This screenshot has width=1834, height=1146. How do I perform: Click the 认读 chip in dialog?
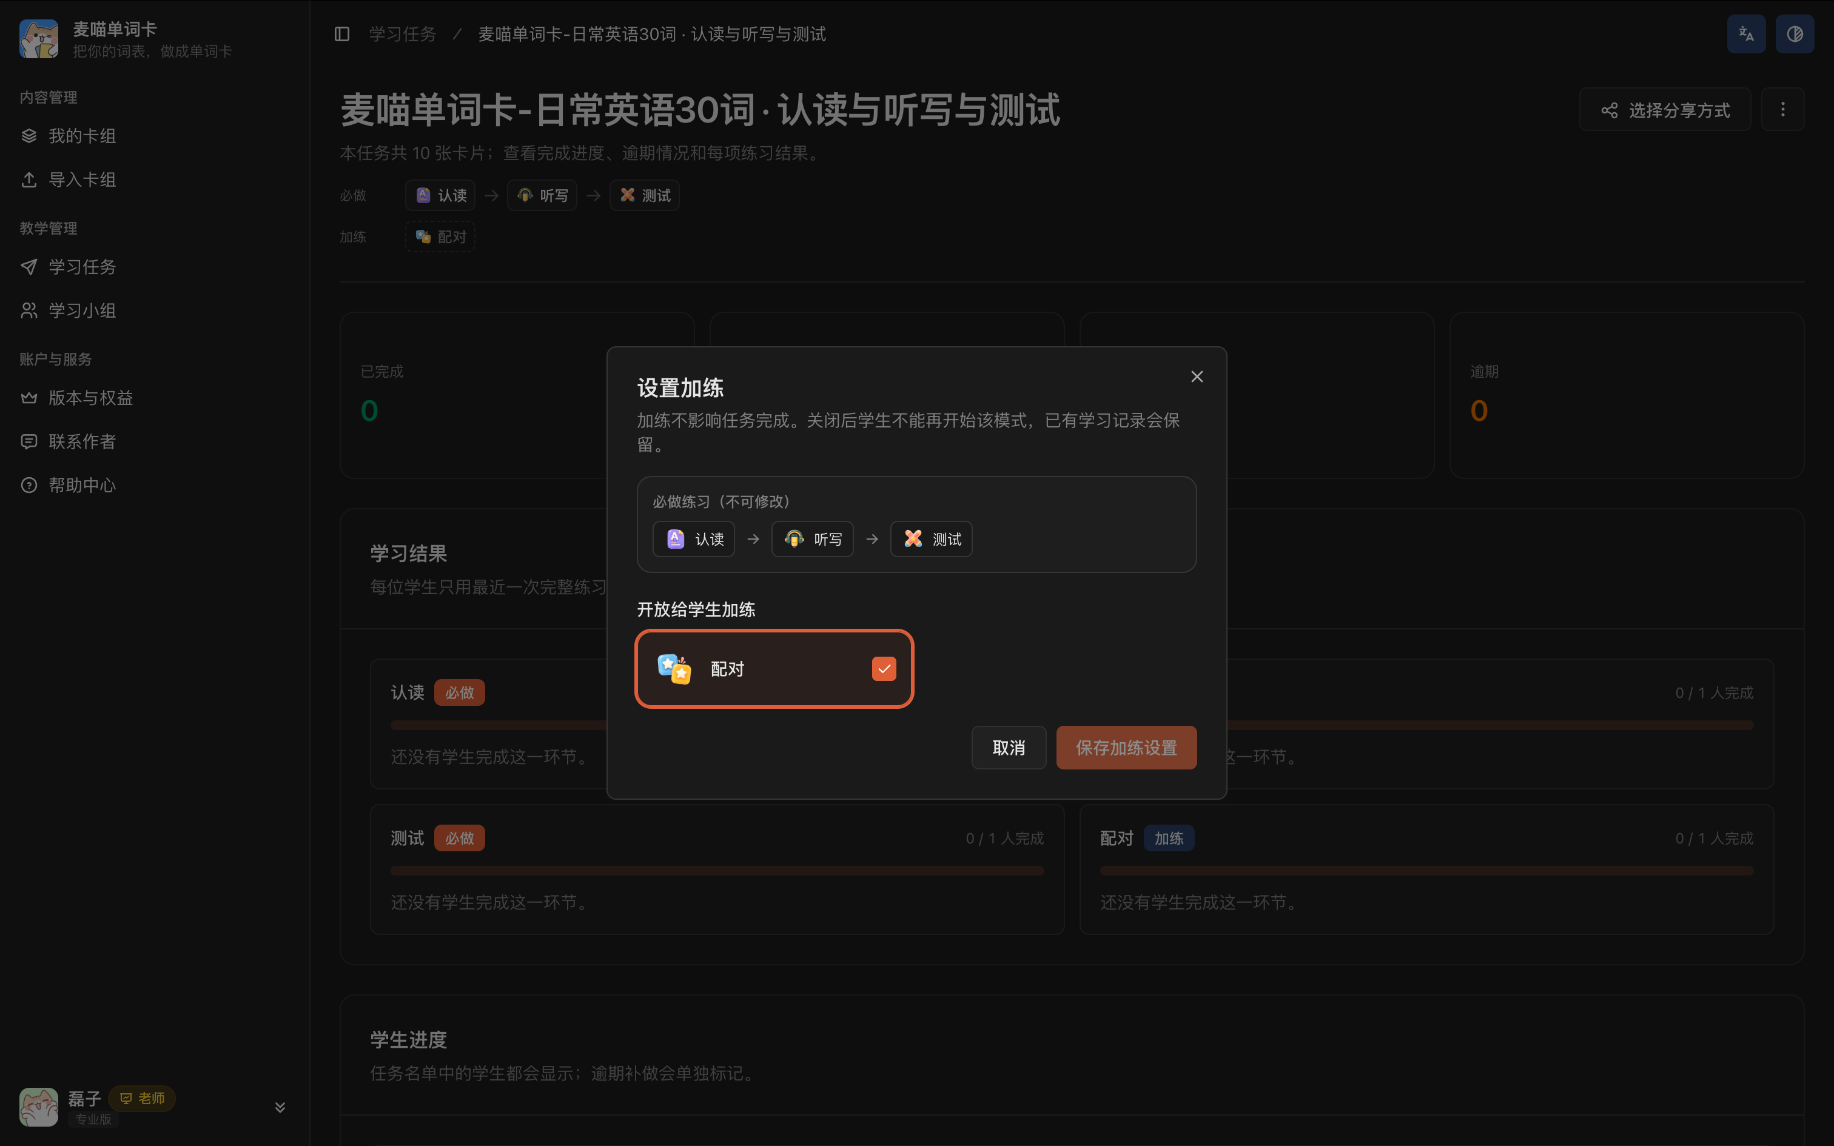[x=693, y=539]
